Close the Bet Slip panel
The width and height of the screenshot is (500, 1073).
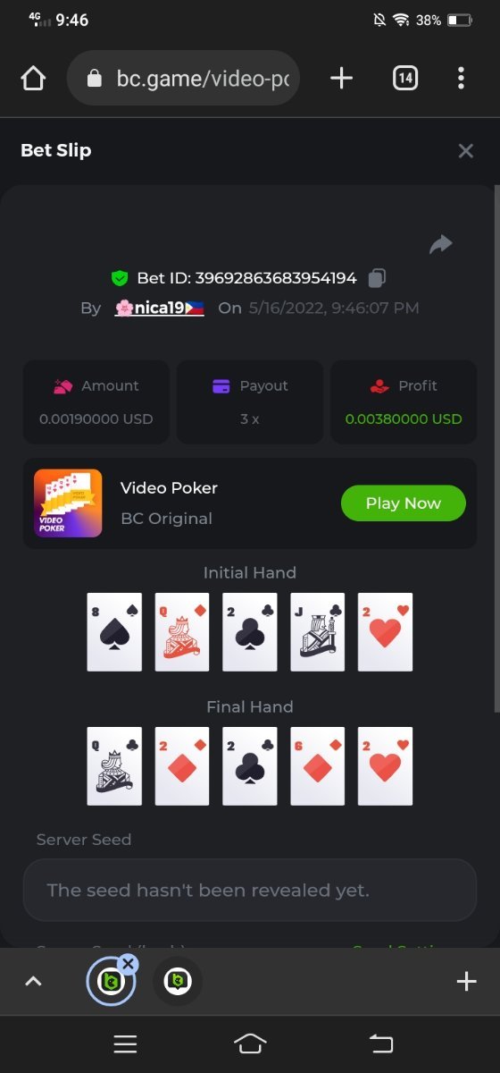[465, 151]
